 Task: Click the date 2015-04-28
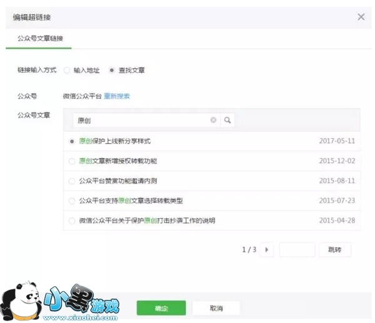pos(337,220)
